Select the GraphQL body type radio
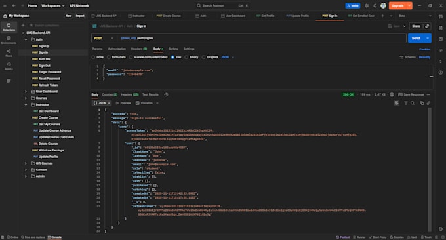Screen dimensions: 446x240 coord(203,57)
